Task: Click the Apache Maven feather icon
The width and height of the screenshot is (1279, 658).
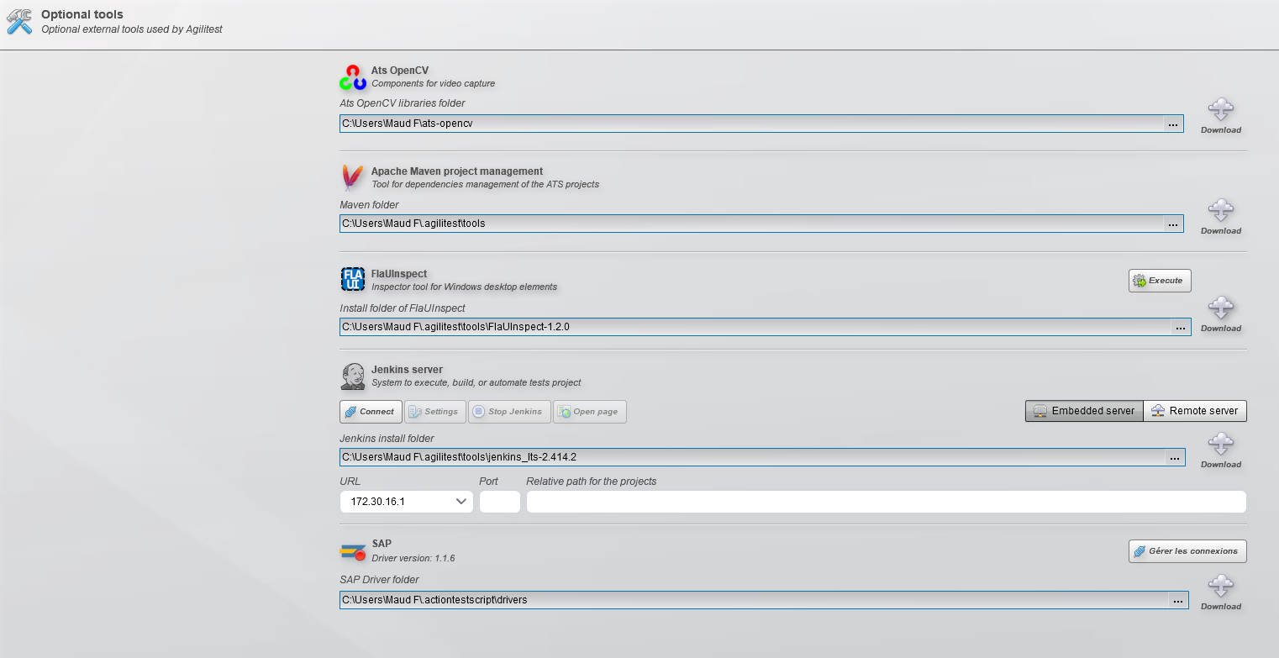Action: [x=352, y=178]
